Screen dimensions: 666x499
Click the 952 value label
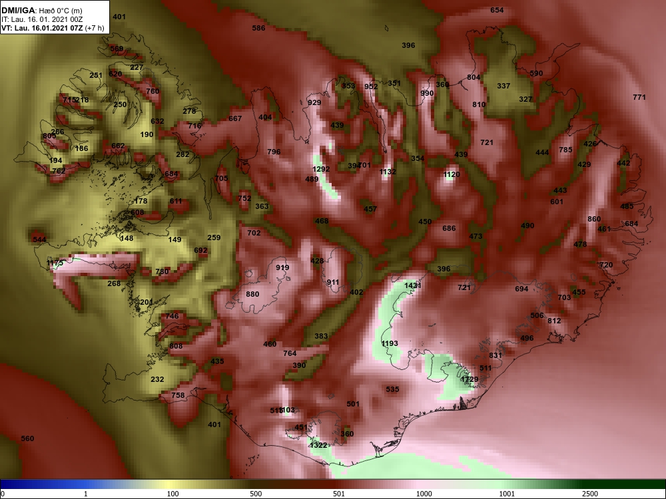coord(371,86)
